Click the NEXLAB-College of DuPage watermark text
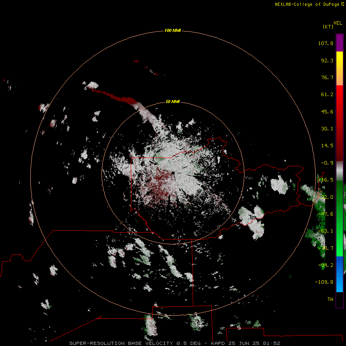The width and height of the screenshot is (346, 346). [x=308, y=4]
